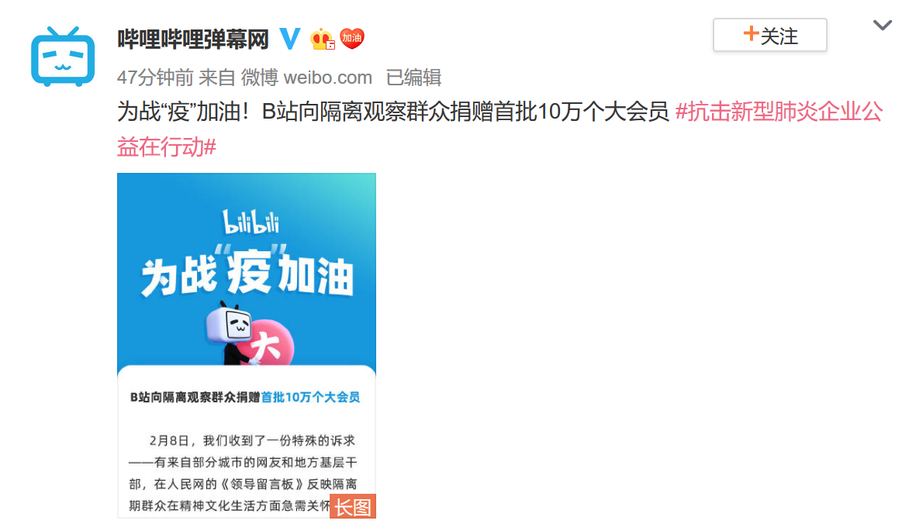Click the 为战"疫"加油 poster title
Viewport: 916px width, 531px height.
point(247,272)
